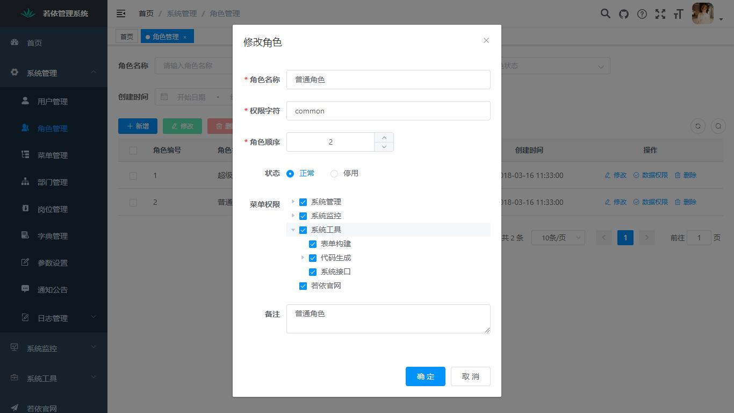The height and width of the screenshot is (413, 734).
Task: Collapse the sidebar via hamburger icon
Action: (x=121, y=13)
